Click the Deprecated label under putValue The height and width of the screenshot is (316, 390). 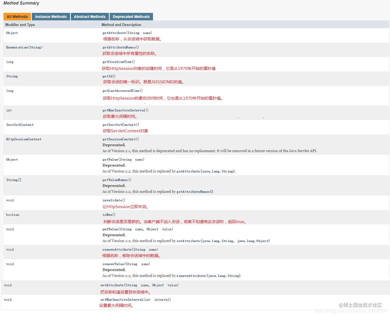114,235
